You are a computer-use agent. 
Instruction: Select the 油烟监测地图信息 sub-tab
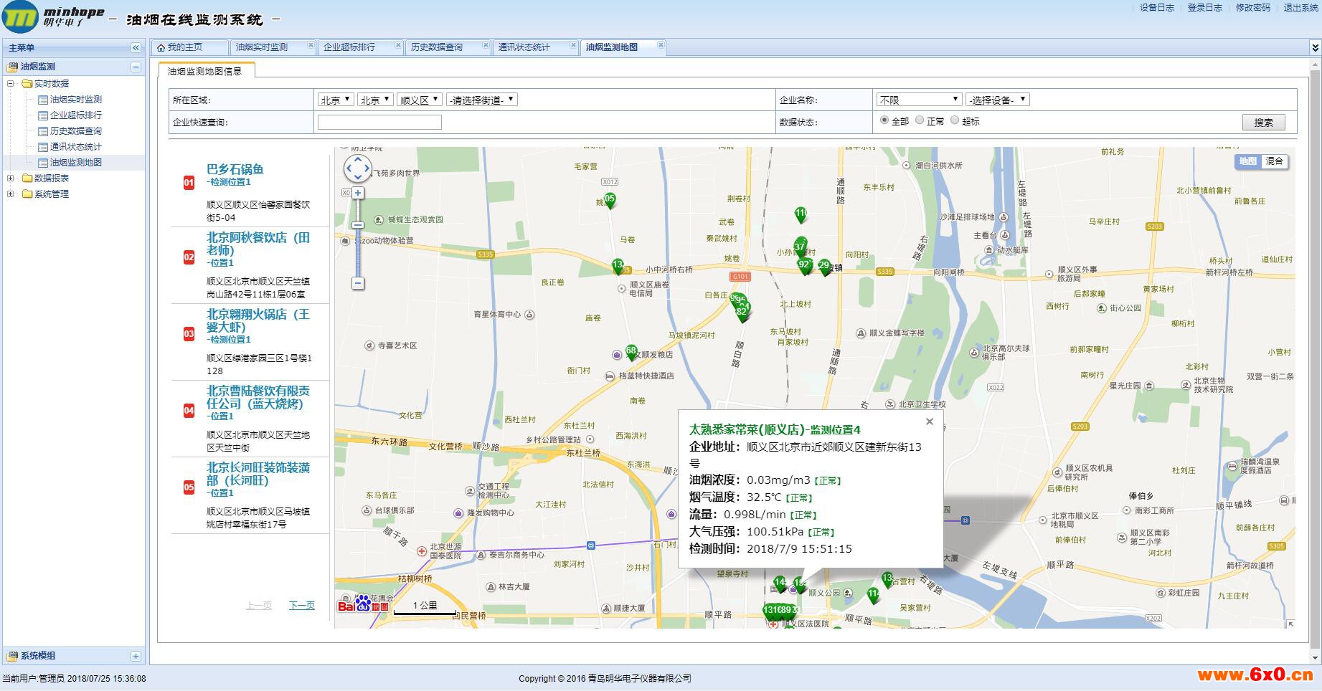click(x=205, y=71)
